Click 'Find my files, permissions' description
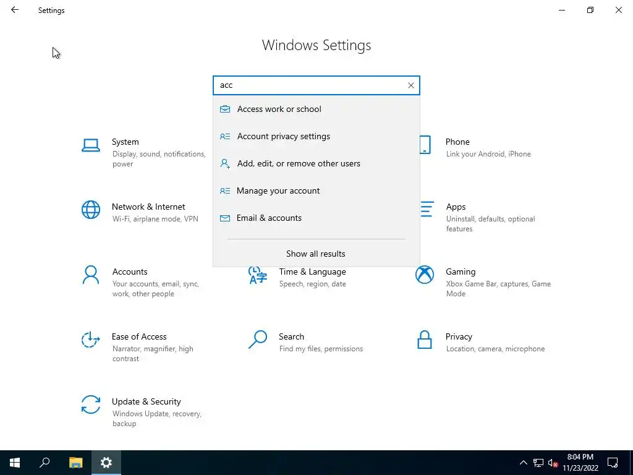The width and height of the screenshot is (633, 475). tap(321, 349)
